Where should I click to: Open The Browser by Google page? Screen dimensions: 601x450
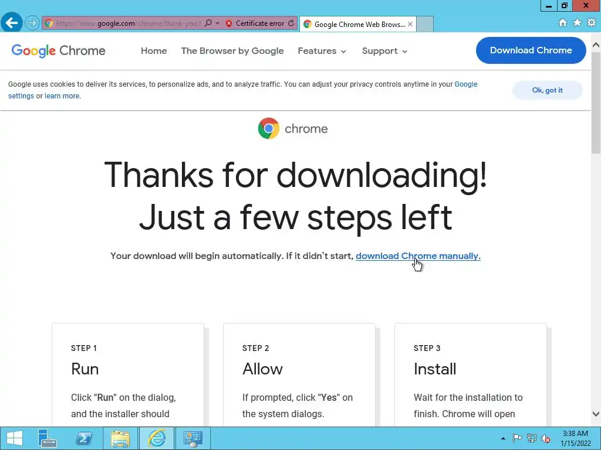click(232, 51)
